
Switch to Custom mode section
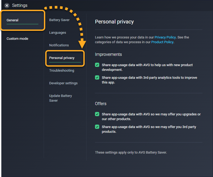[x=17, y=39]
